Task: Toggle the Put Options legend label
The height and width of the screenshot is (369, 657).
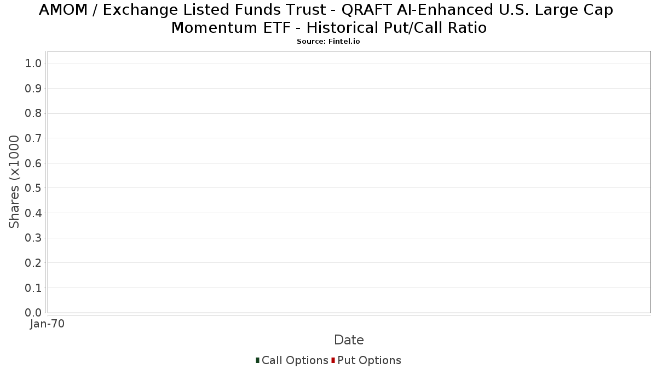Action: (x=370, y=360)
